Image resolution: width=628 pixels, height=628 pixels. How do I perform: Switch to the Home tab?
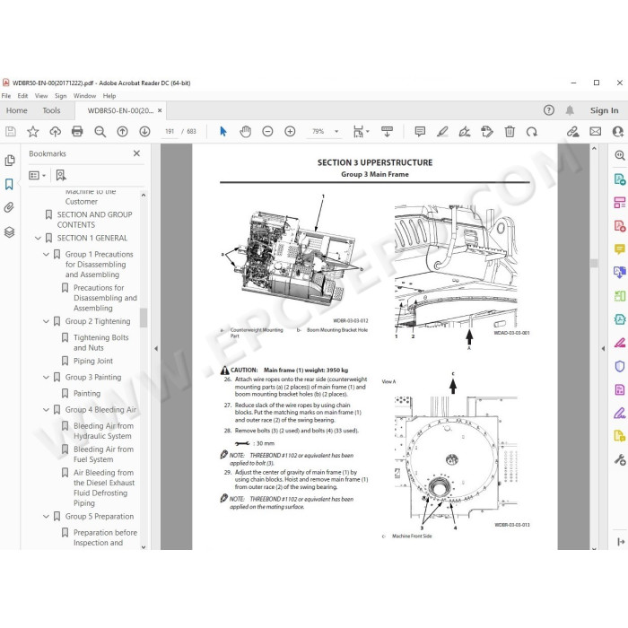coord(16,110)
